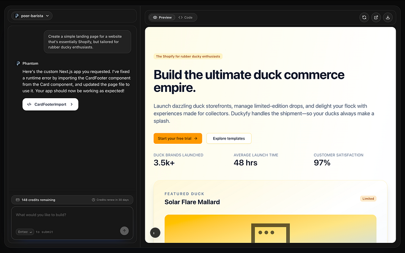Click the '97%' customer satisfaction stat
405x253 pixels.
click(322, 163)
